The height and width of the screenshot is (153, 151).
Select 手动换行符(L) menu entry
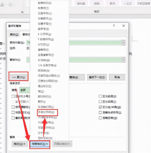click(46, 107)
